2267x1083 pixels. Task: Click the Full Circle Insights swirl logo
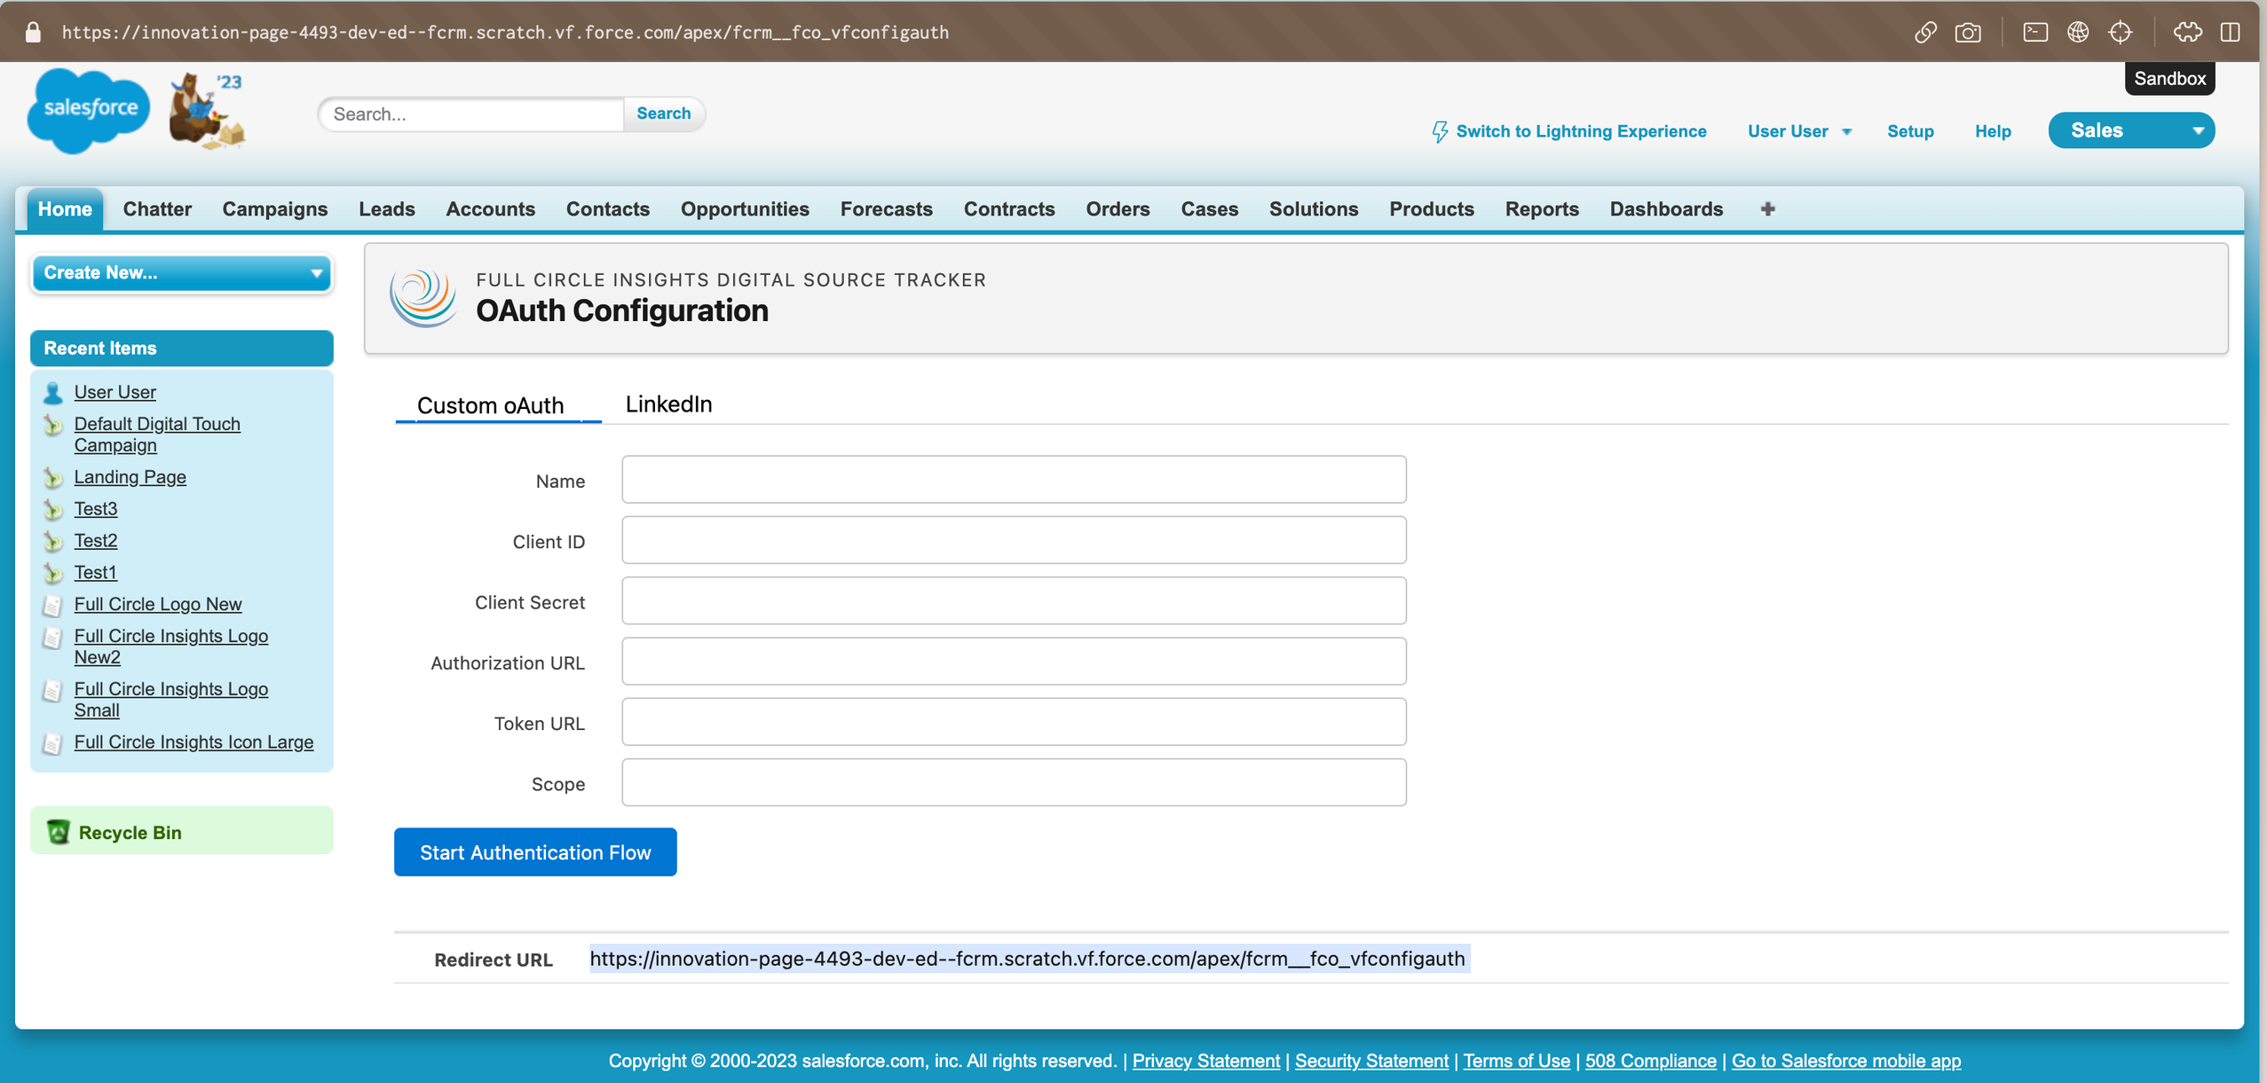coord(423,298)
